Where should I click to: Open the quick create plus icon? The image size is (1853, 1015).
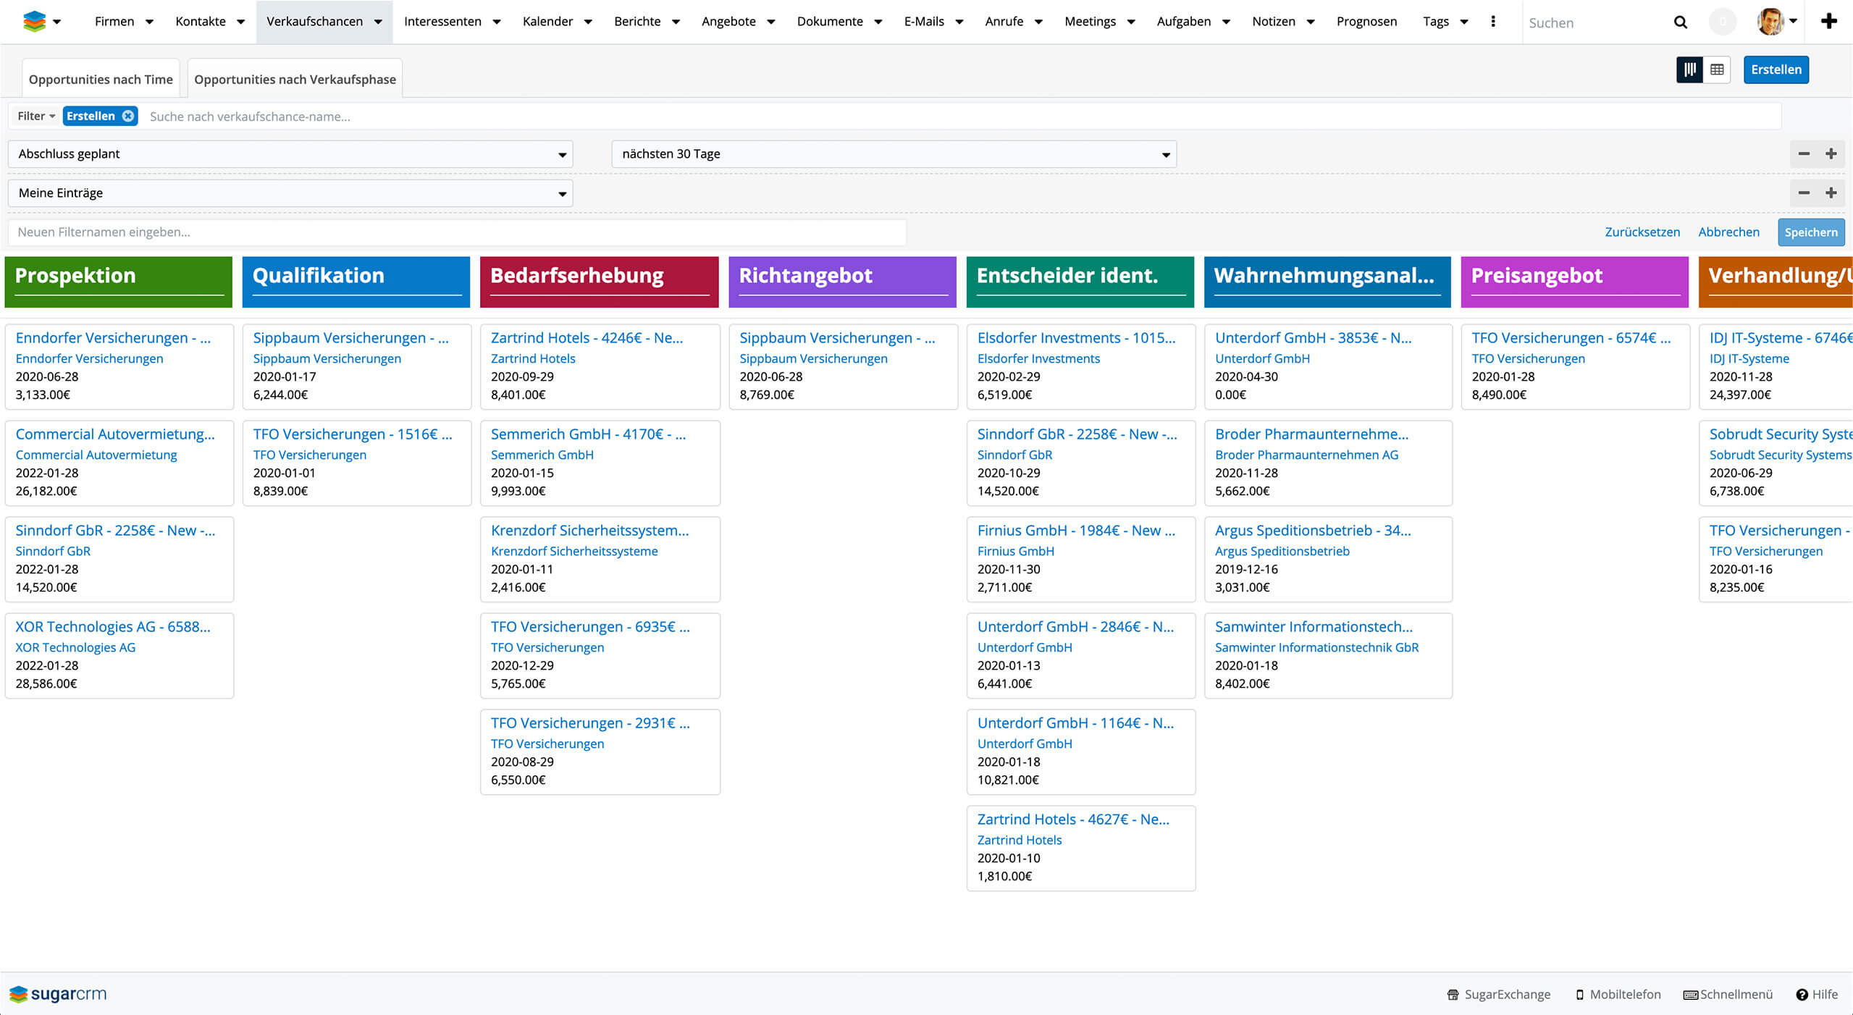[x=1829, y=21]
